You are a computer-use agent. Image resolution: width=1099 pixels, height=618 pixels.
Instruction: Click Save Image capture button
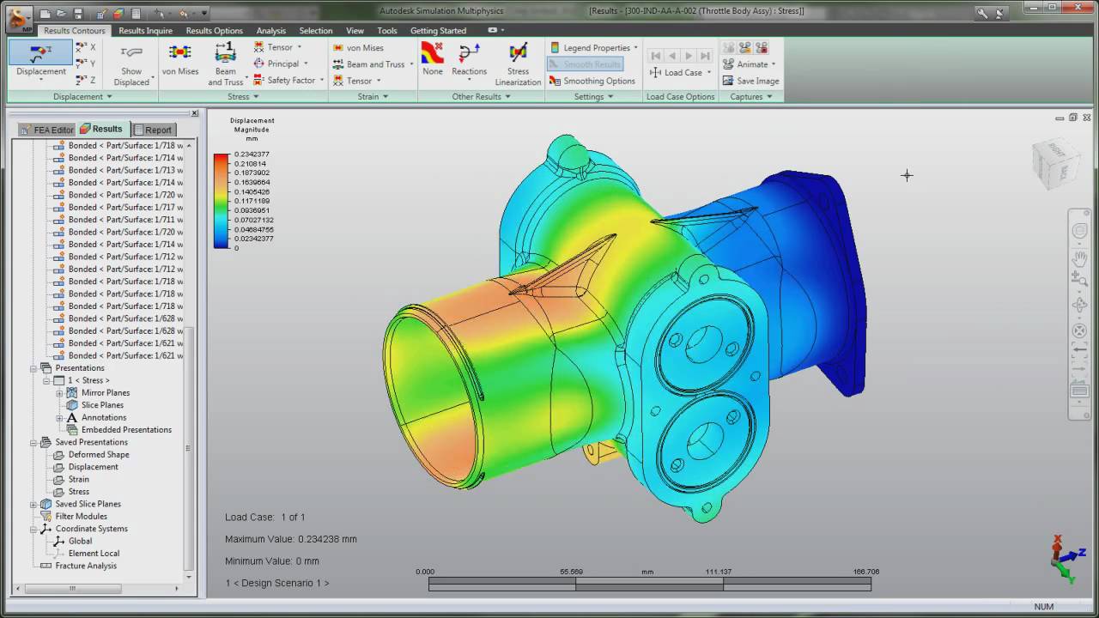click(x=750, y=81)
